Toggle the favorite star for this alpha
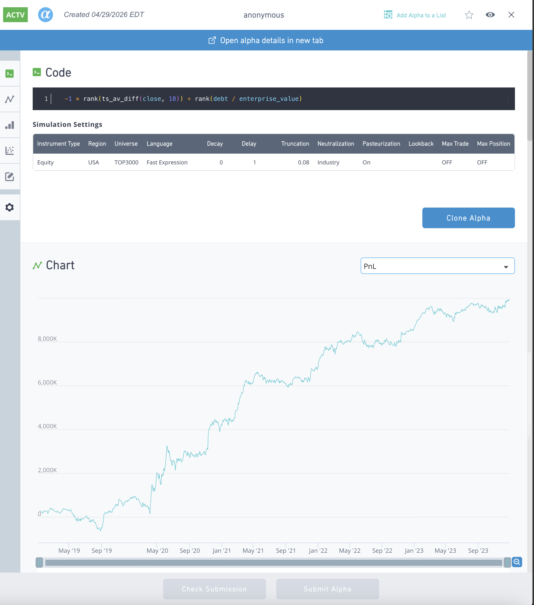Viewport: 534px width, 605px height. click(468, 15)
